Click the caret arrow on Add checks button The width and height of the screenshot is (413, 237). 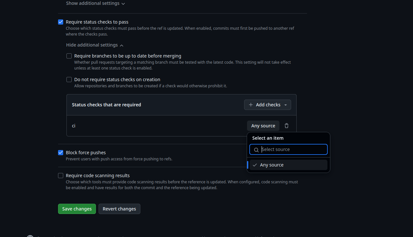[x=286, y=105]
